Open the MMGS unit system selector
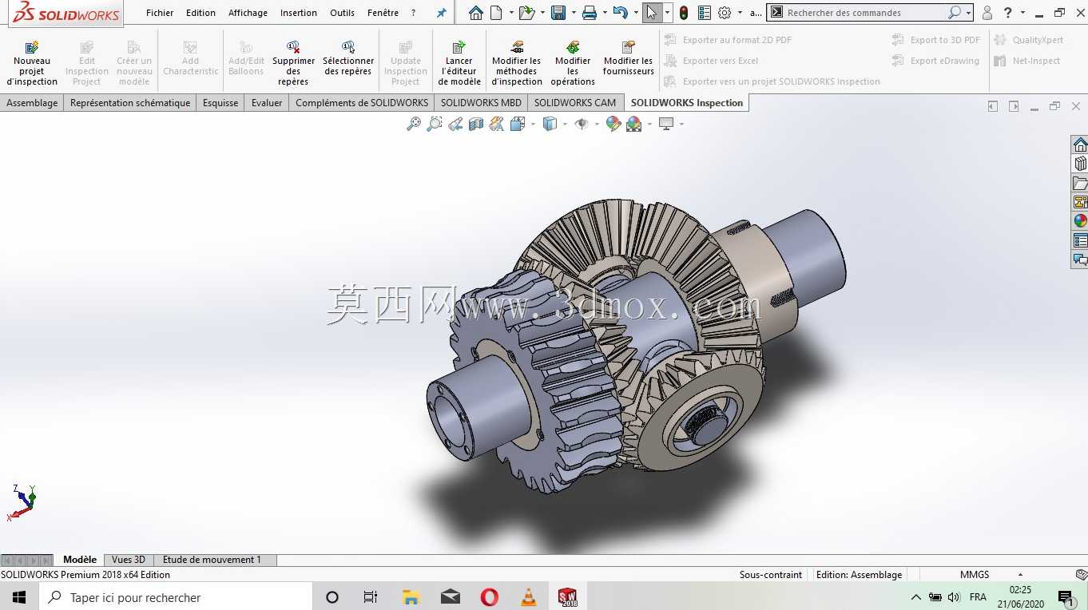Viewport: 1088px width, 610px height. click(975, 574)
